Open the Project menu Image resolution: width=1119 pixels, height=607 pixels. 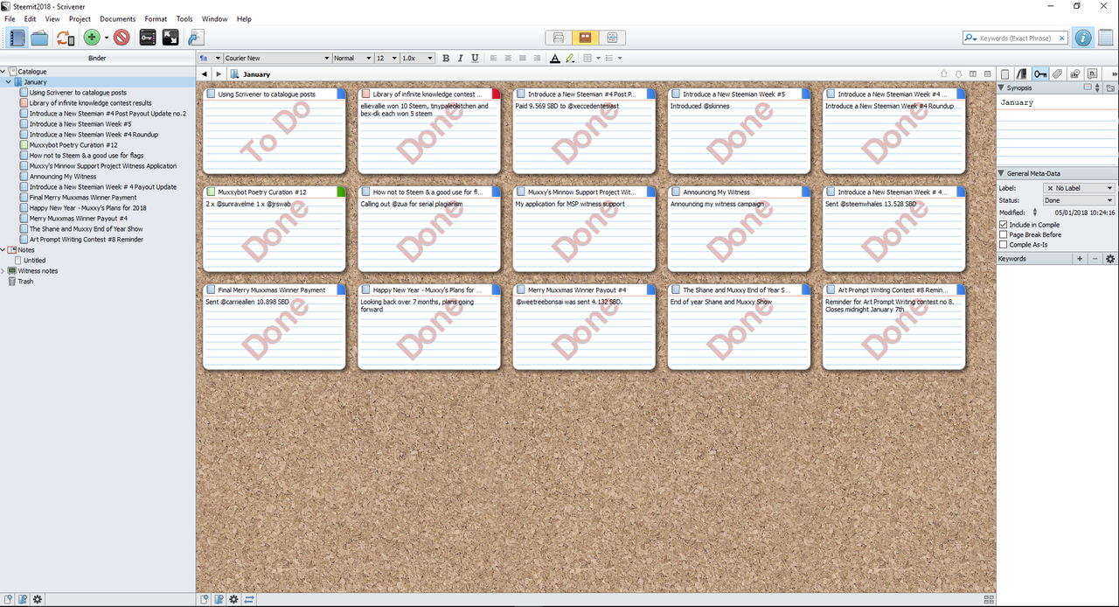(80, 18)
